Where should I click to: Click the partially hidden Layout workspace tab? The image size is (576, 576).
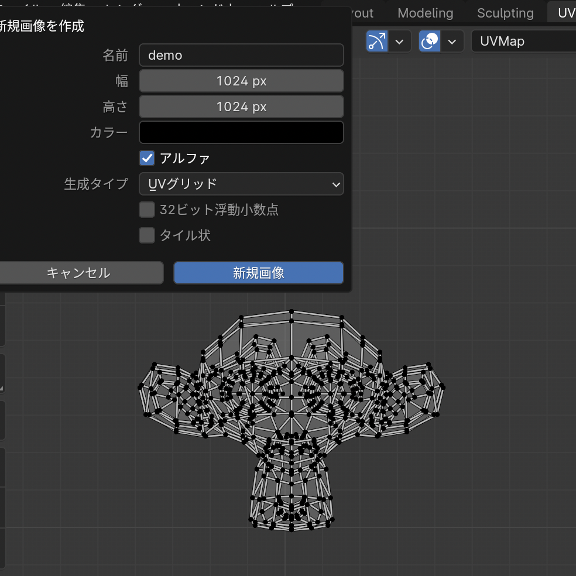[364, 13]
